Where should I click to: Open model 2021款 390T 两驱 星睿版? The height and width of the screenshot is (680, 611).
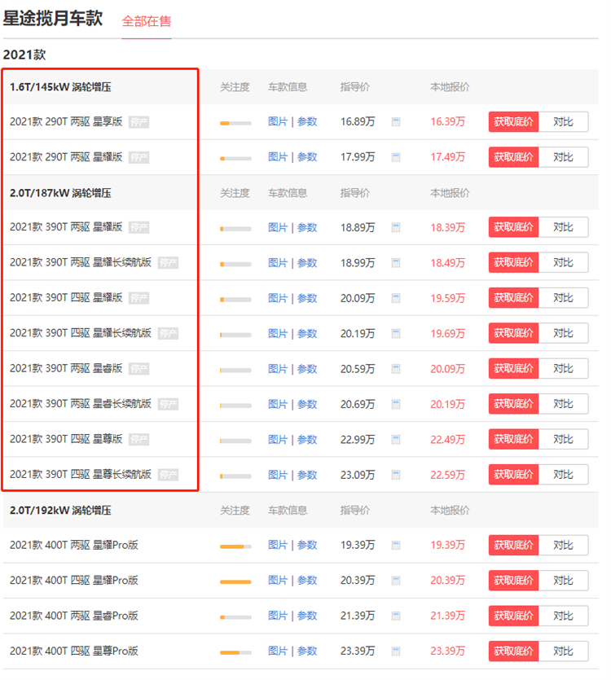(66, 369)
